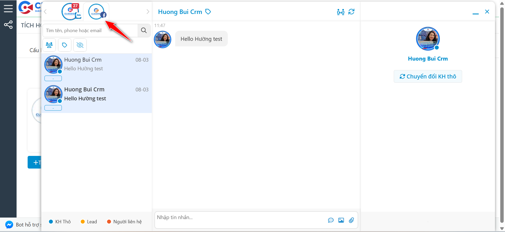
Task: Click the send image icon
Action: point(341,220)
